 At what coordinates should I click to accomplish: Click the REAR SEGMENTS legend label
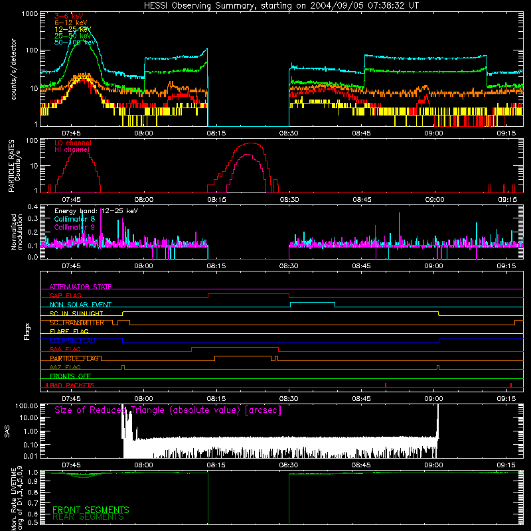pos(88,517)
